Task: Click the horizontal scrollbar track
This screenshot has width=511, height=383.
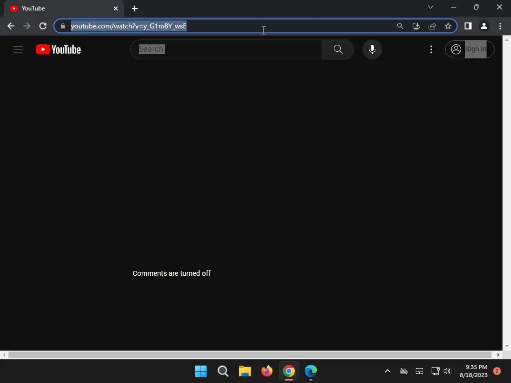Action: pos(250,355)
